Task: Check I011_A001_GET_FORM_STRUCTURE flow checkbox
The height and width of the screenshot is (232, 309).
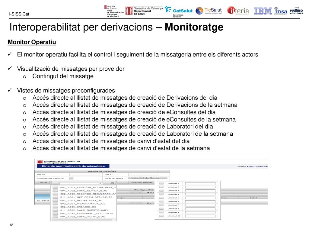Action: pos(55,197)
